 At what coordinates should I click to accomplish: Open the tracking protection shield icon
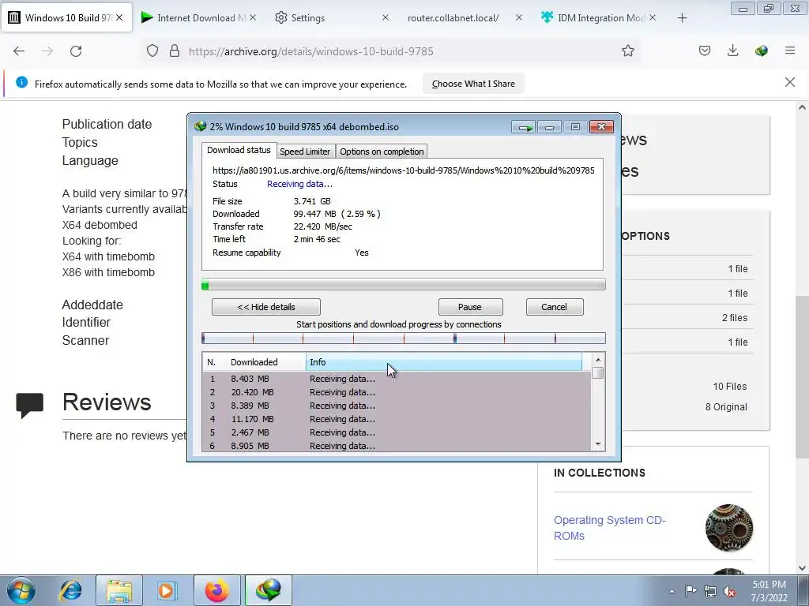click(x=152, y=50)
